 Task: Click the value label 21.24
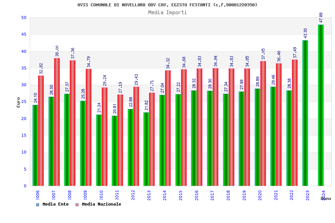click(x=99, y=107)
